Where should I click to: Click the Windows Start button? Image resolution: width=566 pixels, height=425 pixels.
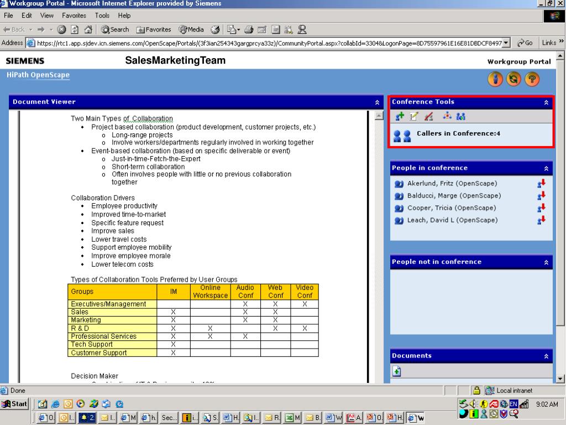15,404
